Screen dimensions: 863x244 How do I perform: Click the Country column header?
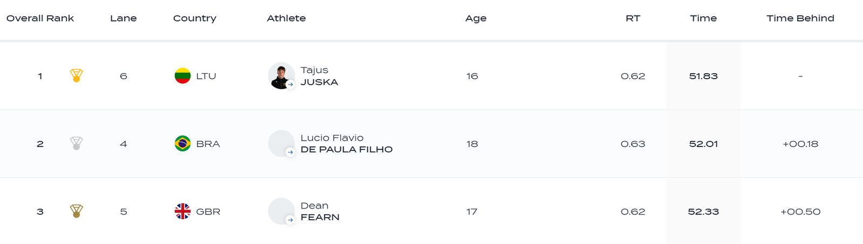coord(195,18)
